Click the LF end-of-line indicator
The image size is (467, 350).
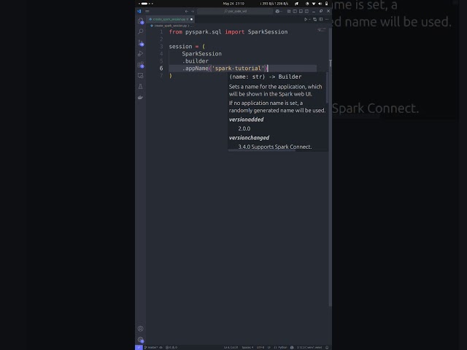click(269, 347)
